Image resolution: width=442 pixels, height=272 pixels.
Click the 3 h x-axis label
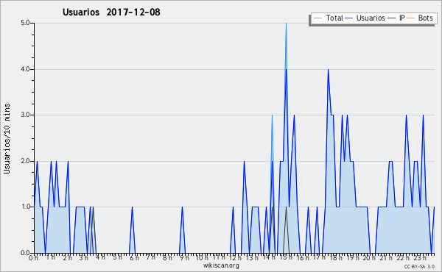(x=84, y=257)
